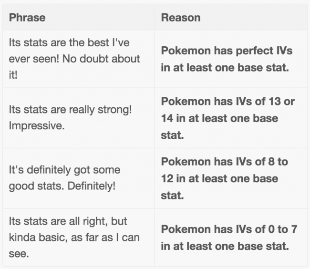Click the "IVs of 0 to 7" reason
This screenshot has height=269, width=310.
[228, 238]
